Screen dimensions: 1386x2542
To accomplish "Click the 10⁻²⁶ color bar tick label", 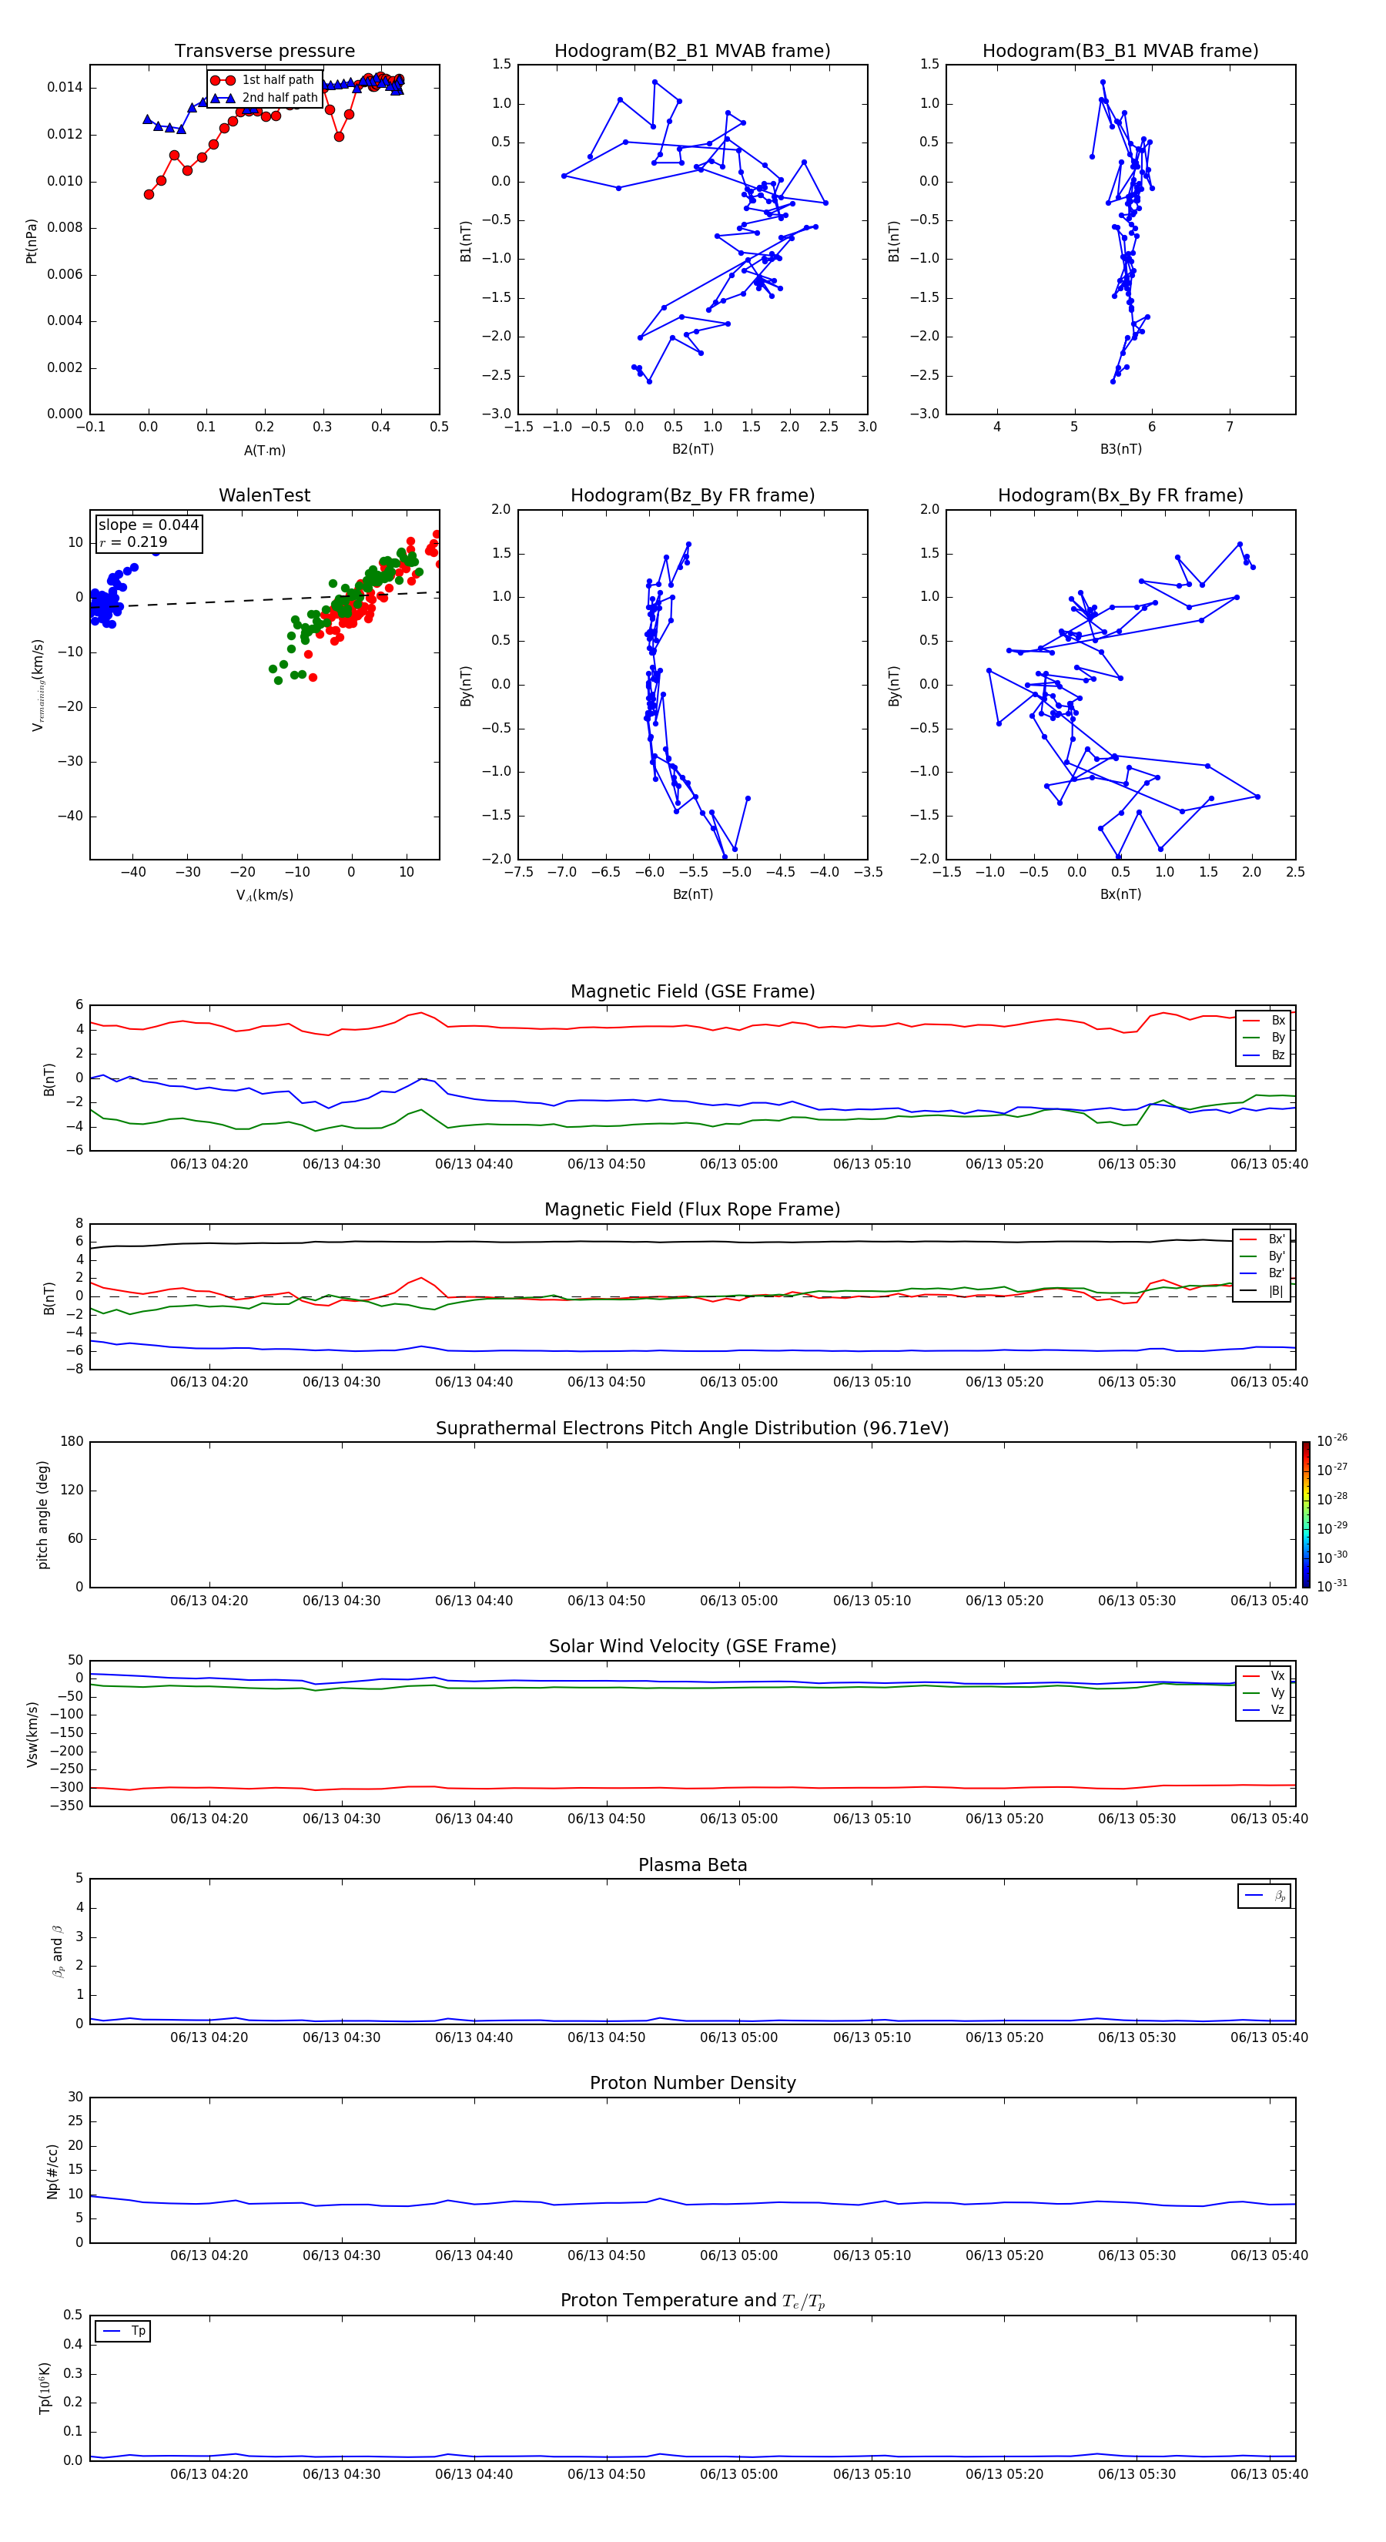I will [1332, 1440].
